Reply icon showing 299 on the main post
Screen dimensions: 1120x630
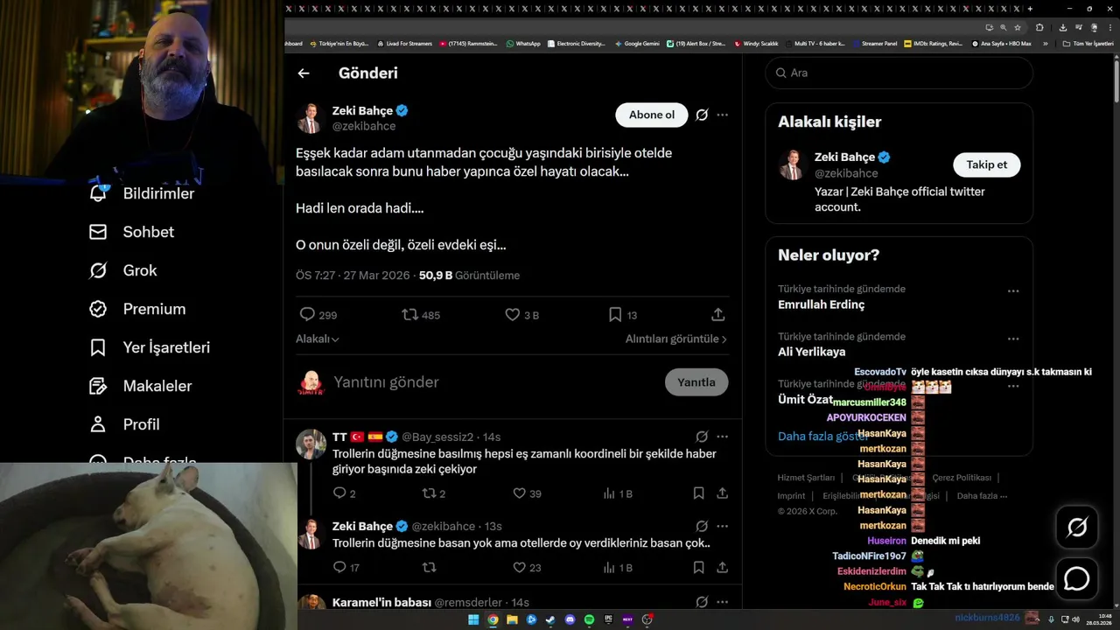pyautogui.click(x=307, y=314)
